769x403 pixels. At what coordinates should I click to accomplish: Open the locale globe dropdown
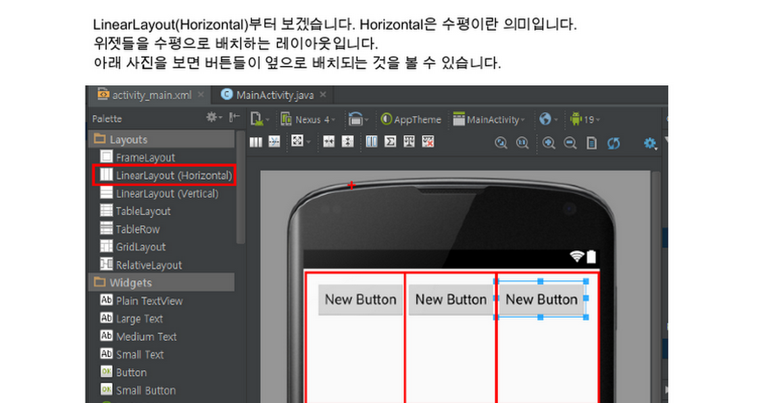coord(549,119)
